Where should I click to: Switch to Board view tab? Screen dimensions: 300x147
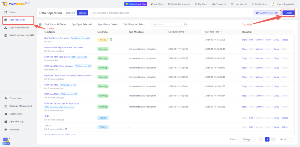click(70, 13)
